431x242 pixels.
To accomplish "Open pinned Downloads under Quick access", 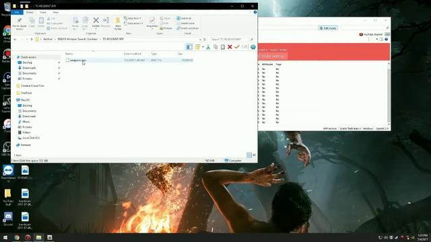I will click(29, 68).
